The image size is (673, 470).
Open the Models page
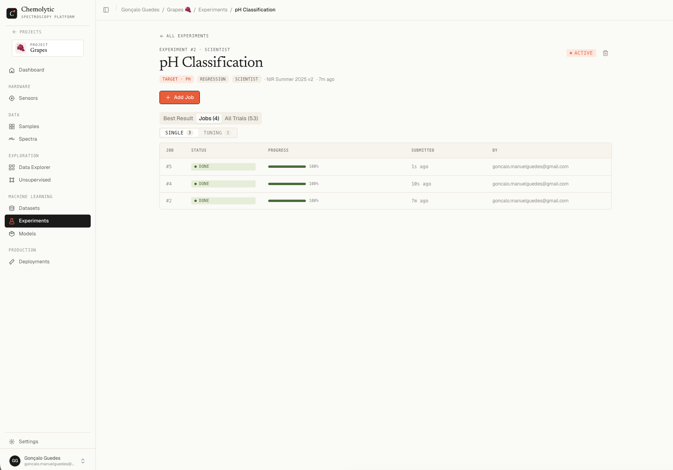tap(48, 234)
